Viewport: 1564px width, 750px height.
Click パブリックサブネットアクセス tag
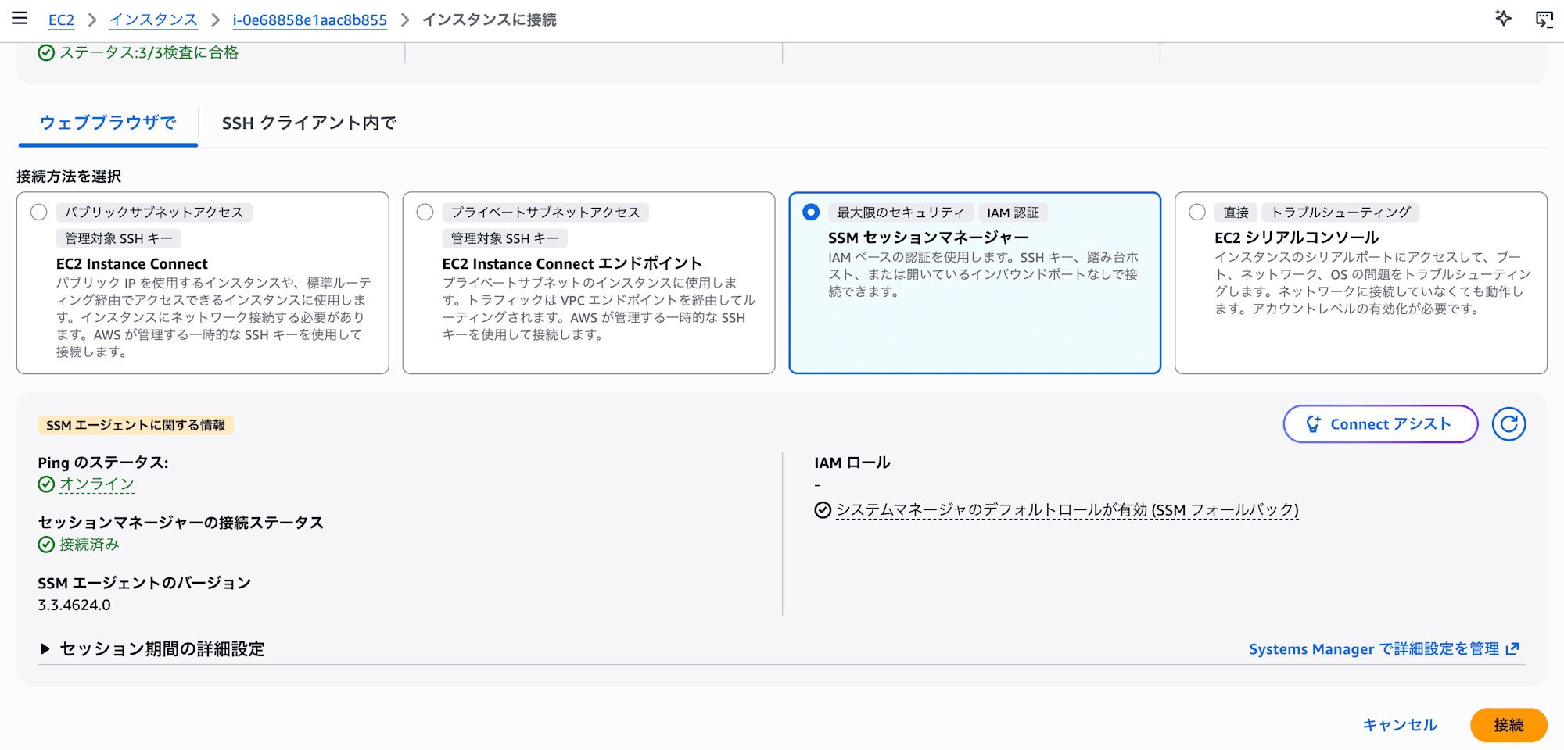[x=154, y=212]
